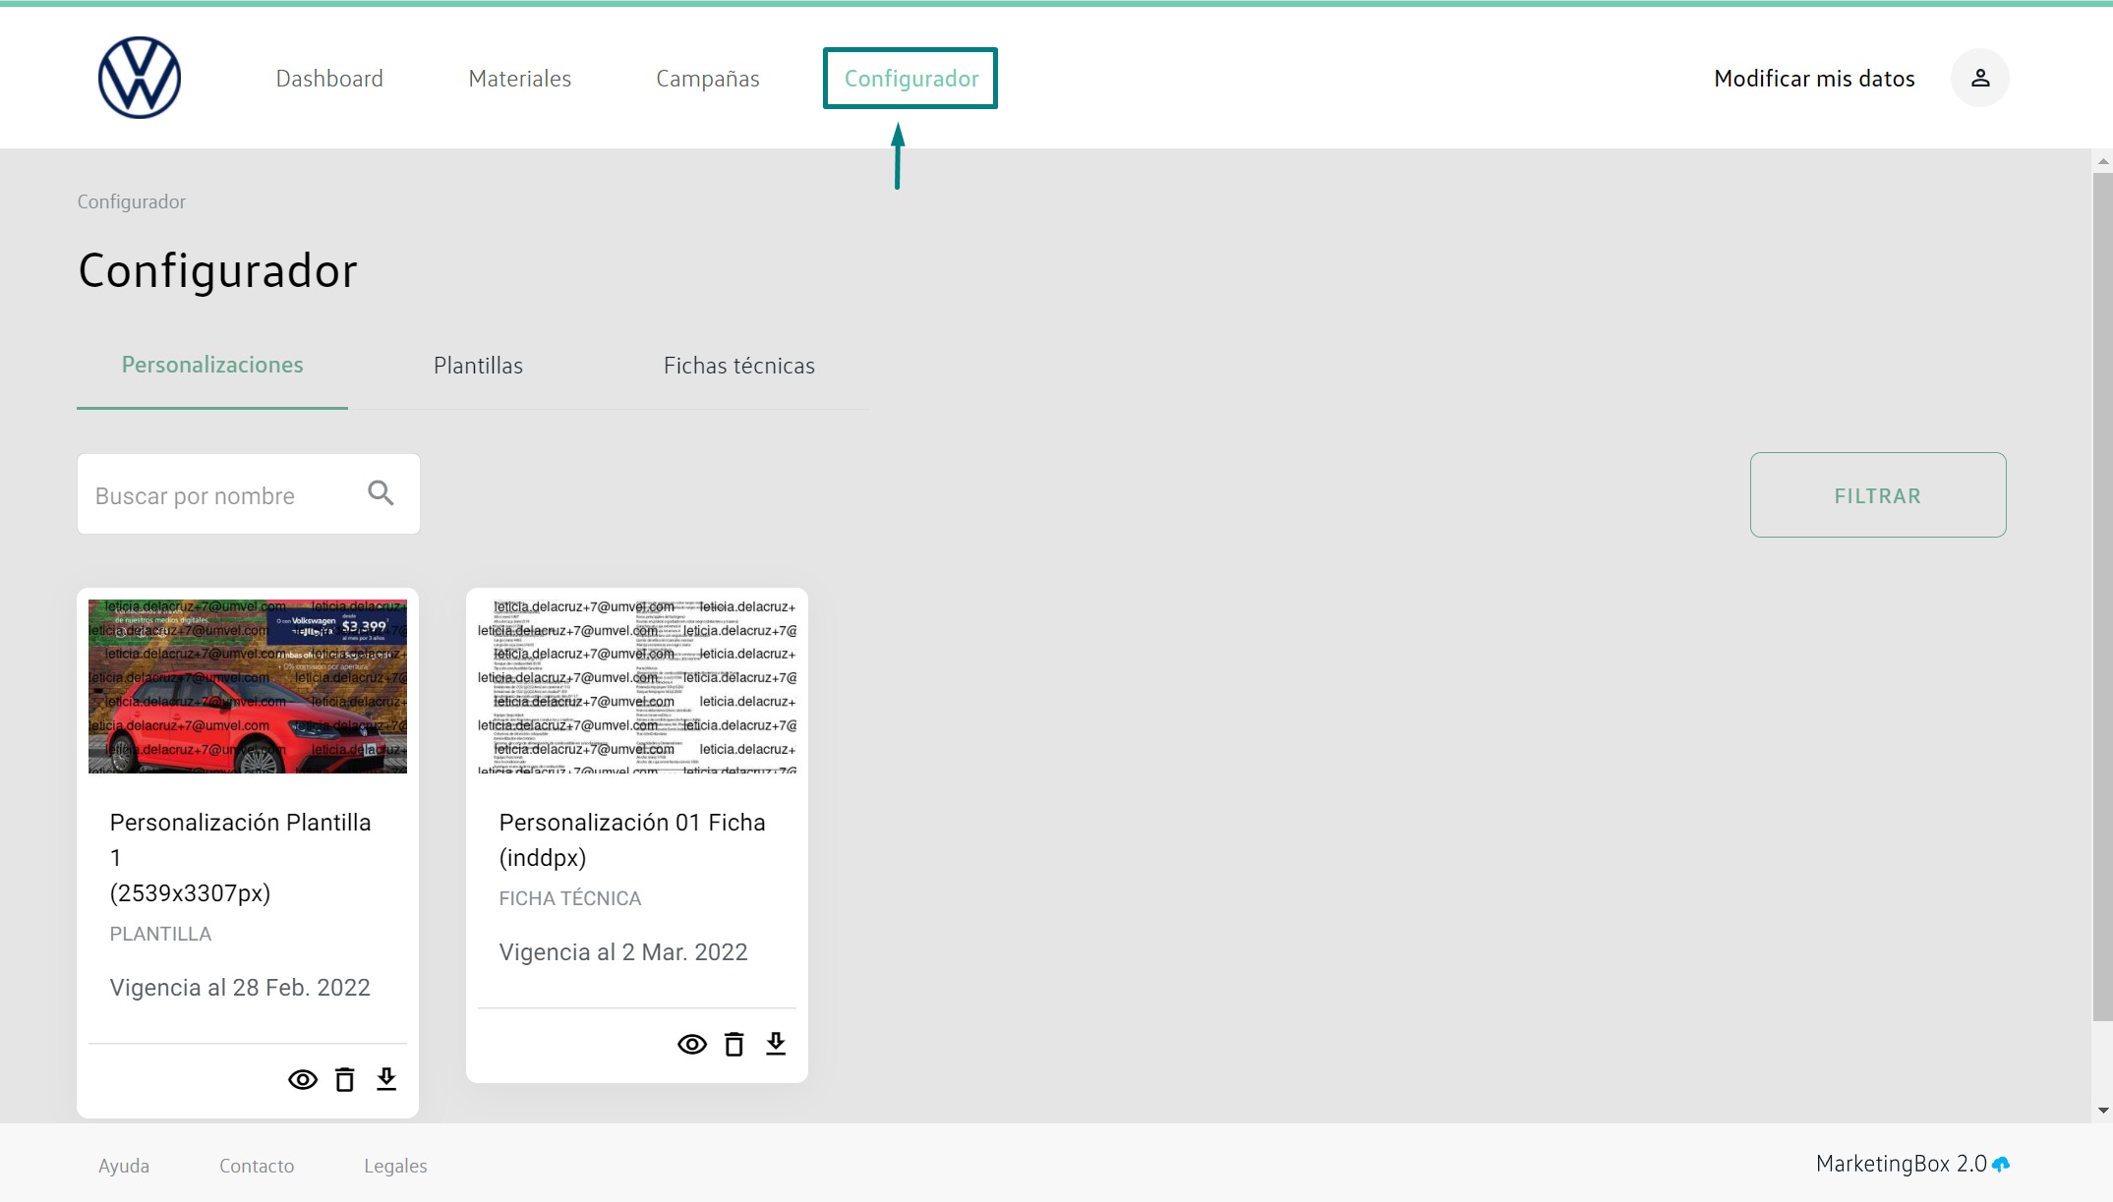
Task: Switch to the Plantillas tab
Action: 478,366
